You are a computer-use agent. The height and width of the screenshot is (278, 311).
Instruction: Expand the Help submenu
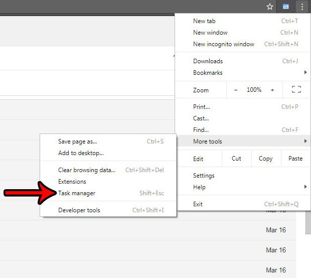200,187
